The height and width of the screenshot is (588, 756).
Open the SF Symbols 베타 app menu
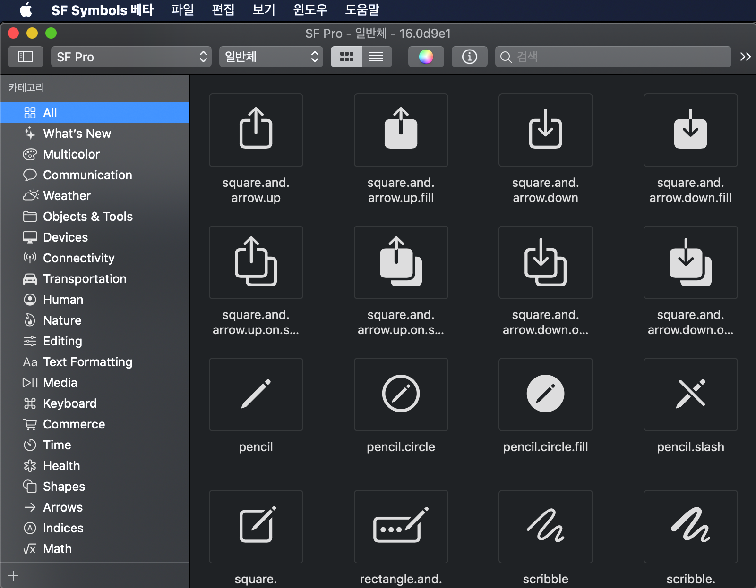click(103, 9)
